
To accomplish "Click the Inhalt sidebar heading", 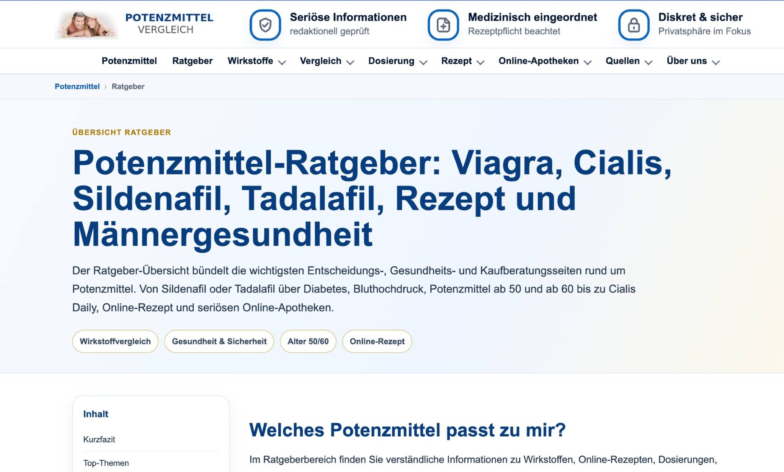I will [96, 414].
